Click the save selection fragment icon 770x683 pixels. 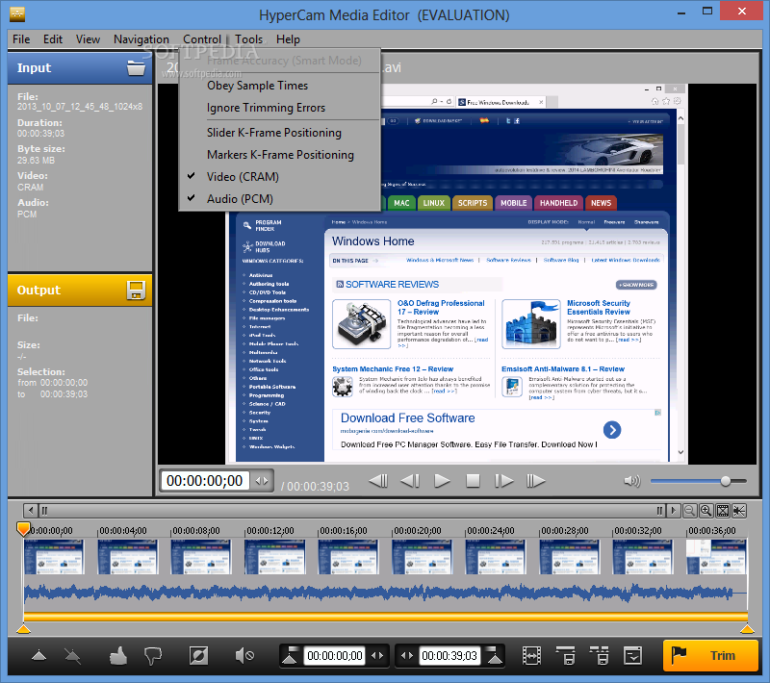566,655
